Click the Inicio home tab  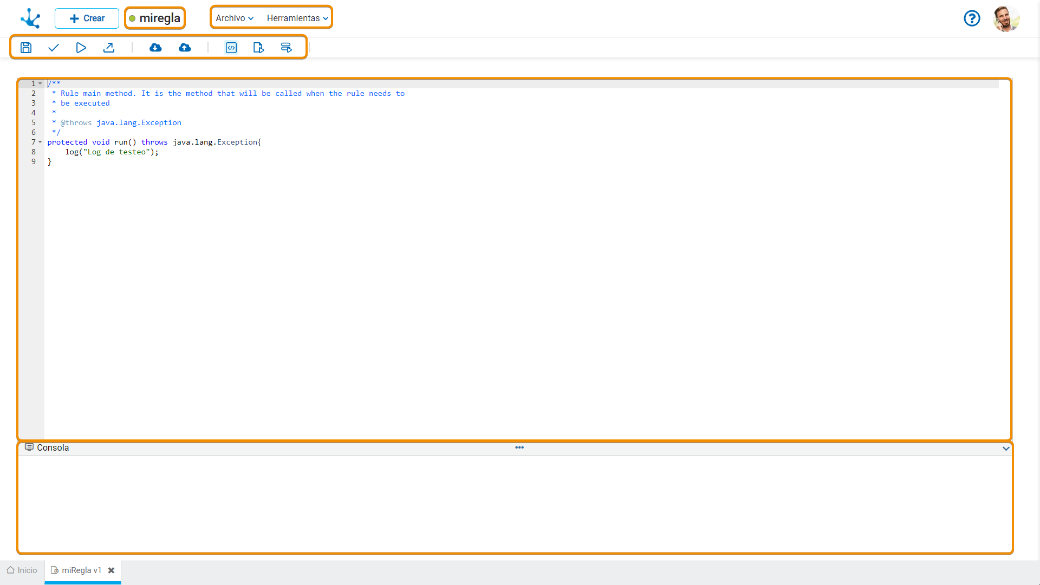click(x=27, y=570)
